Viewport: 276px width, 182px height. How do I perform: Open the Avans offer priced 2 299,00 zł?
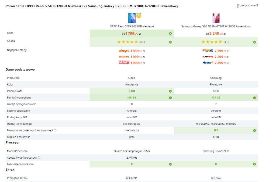point(222,63)
